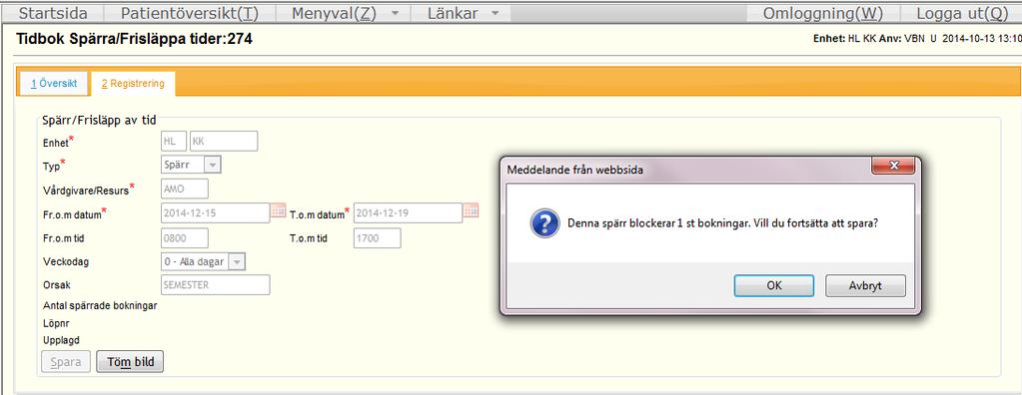
Task: Click the Vårdgivare/Resurs field with AMO
Action: pyautogui.click(x=185, y=189)
